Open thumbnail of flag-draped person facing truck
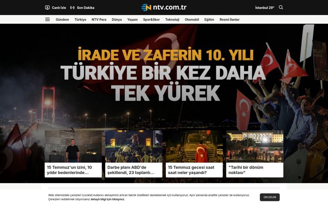 pyautogui.click(x=194, y=146)
